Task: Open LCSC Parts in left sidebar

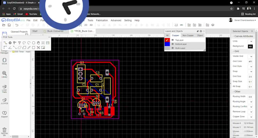Action: click(5, 89)
